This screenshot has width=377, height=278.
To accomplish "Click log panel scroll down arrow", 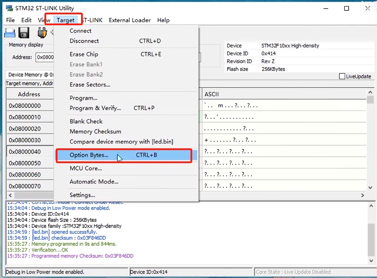I will [x=371, y=261].
